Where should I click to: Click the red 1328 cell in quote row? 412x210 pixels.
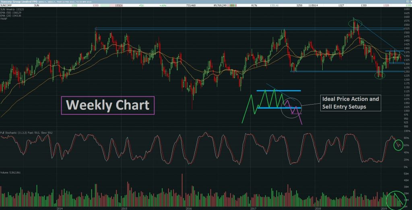(386, 5)
